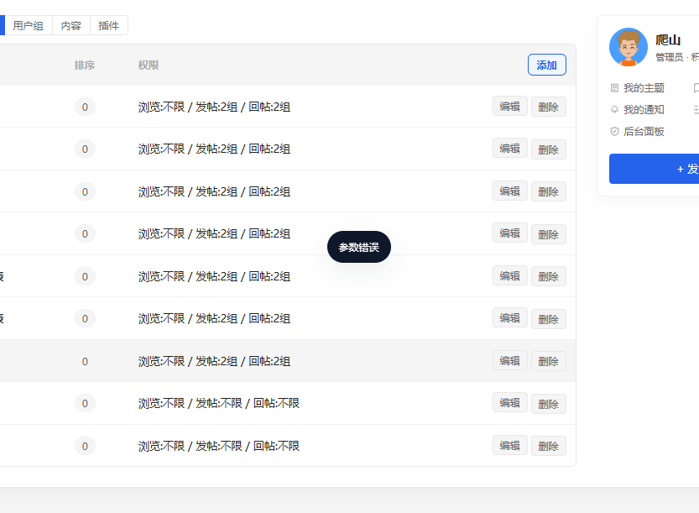Open the 爬山 user avatar

629,47
